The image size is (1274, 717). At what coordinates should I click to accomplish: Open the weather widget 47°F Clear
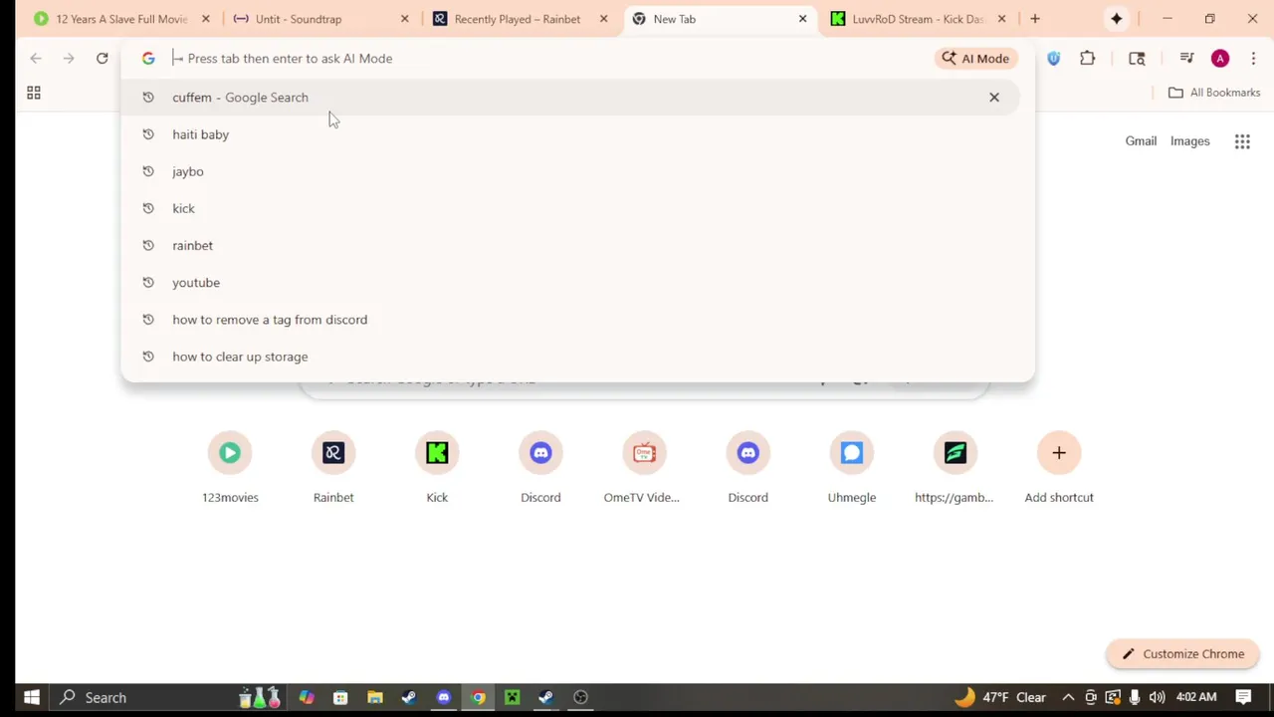click(1000, 697)
